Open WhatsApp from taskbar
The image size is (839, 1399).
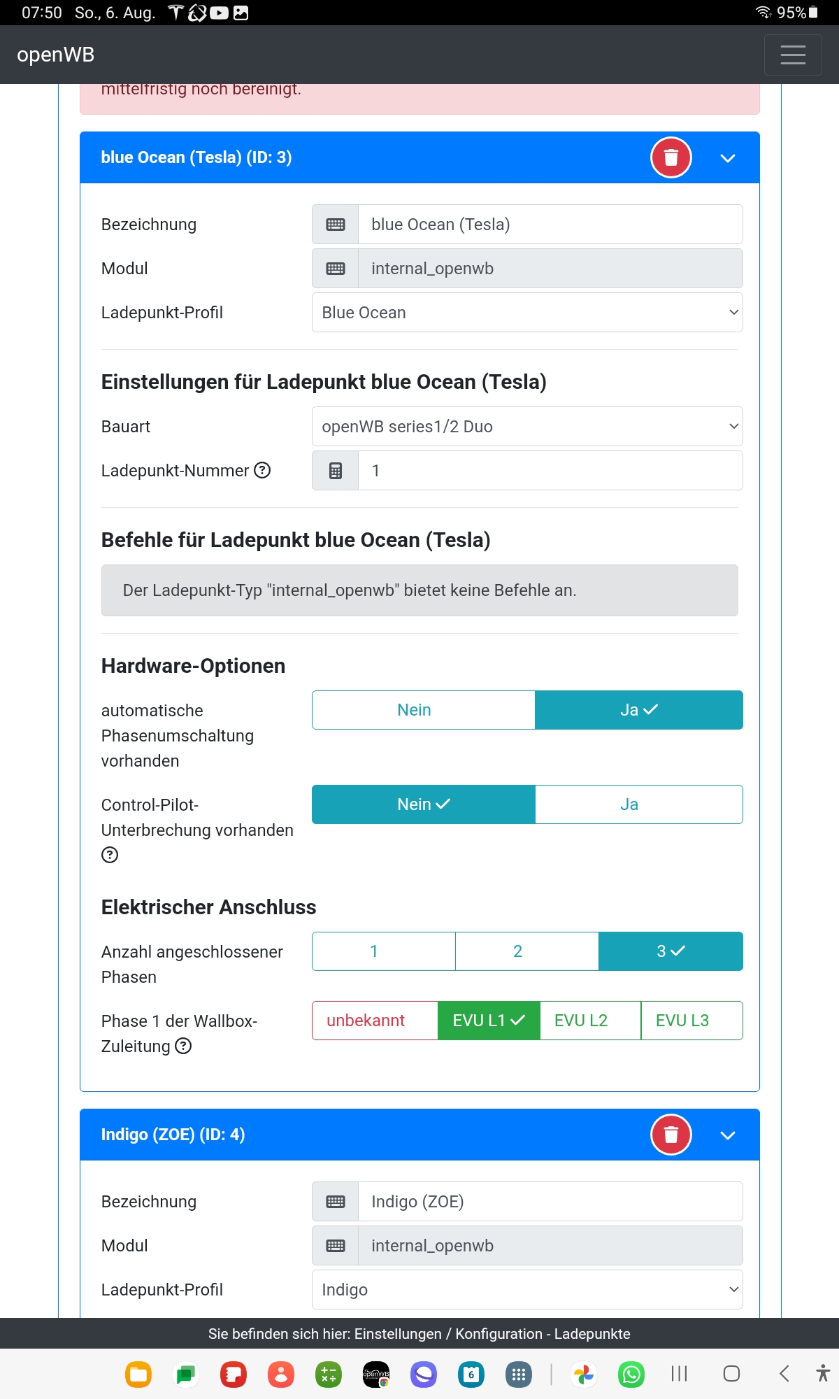coord(631,1375)
